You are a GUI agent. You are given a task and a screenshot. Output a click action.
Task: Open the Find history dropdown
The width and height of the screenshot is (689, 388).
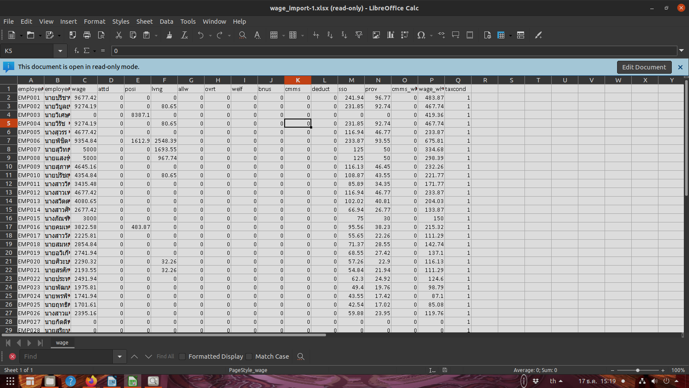pyautogui.click(x=119, y=357)
